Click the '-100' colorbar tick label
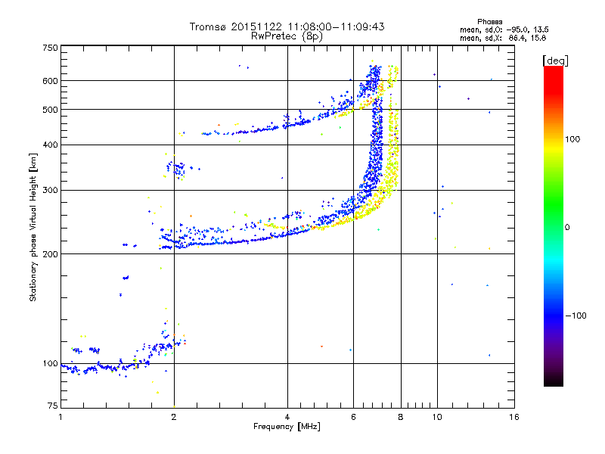This screenshot has height=454, width=605. [x=576, y=316]
